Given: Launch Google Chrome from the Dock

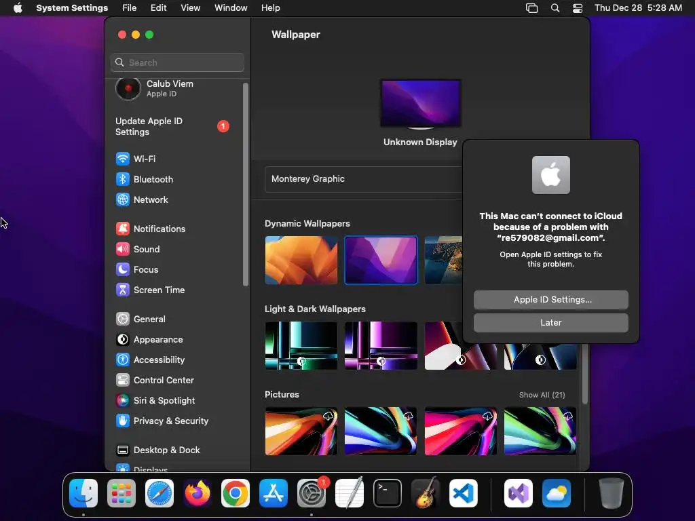Looking at the screenshot, I should tap(236, 493).
